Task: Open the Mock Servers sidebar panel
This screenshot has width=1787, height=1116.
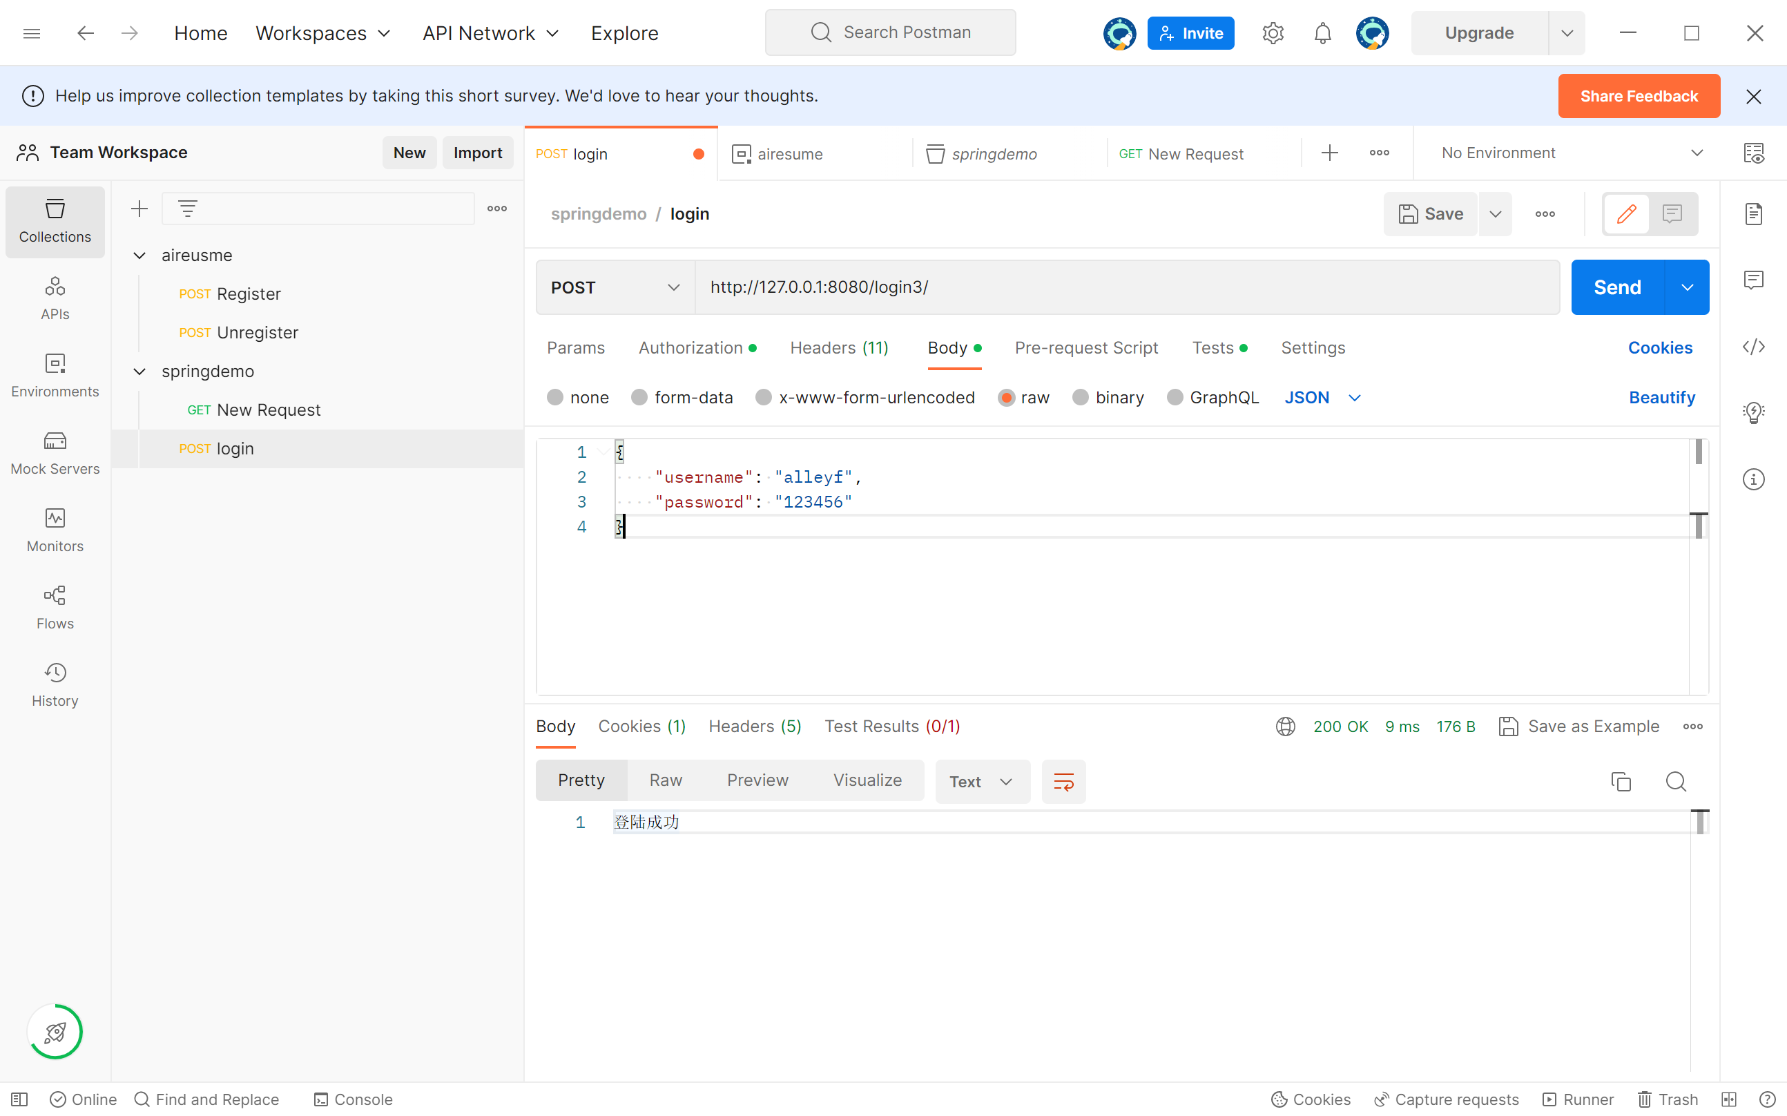Action: coord(55,452)
